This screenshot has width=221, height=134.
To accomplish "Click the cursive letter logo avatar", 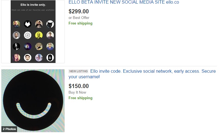I will pyautogui.click(x=50, y=57).
